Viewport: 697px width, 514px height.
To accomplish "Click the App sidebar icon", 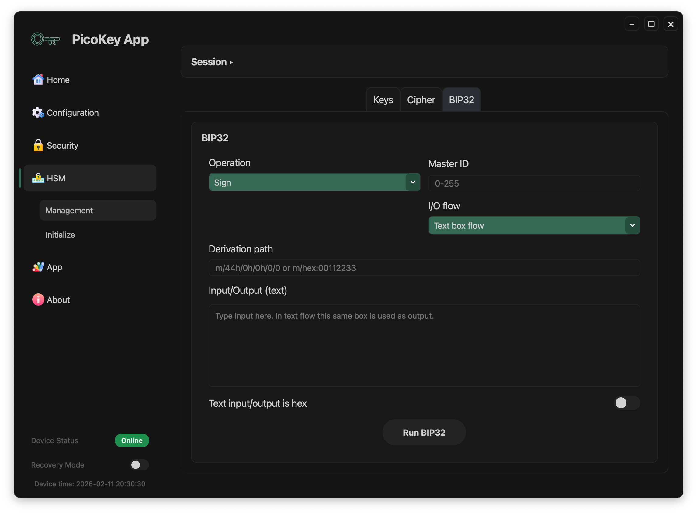I will pyautogui.click(x=38, y=267).
